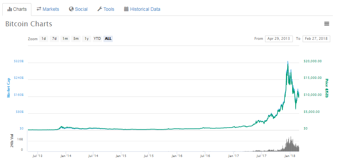The image size is (341, 162).
Task: Click the wrench icon beside Tools
Action: (100, 9)
